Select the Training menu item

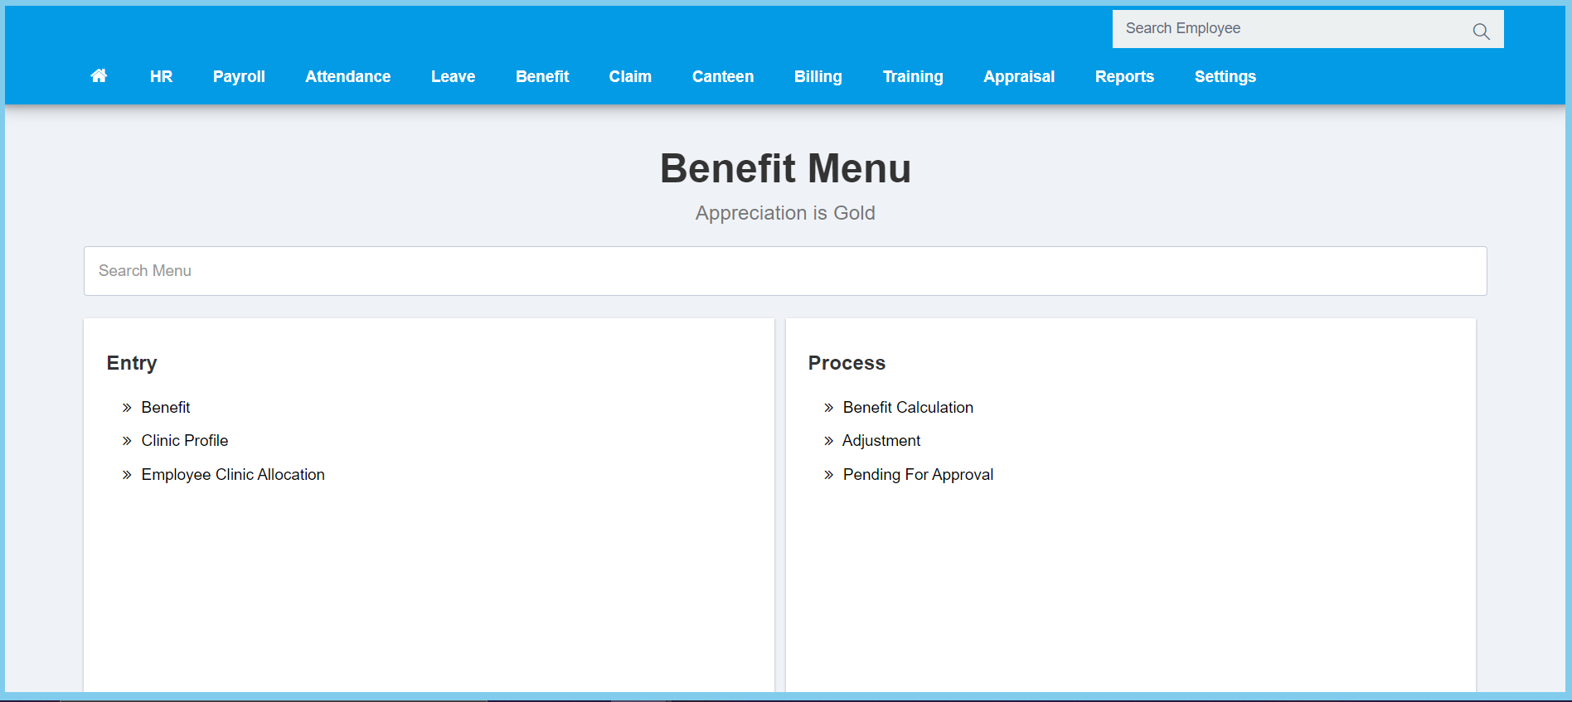click(912, 76)
